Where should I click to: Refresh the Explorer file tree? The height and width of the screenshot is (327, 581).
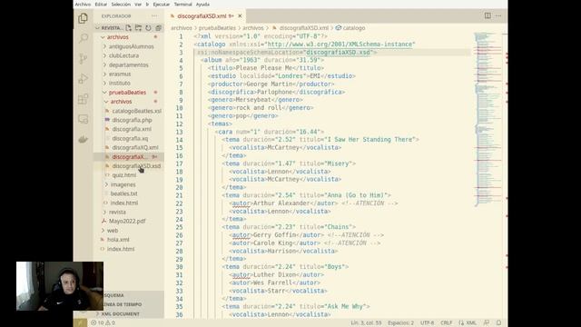[x=148, y=28]
